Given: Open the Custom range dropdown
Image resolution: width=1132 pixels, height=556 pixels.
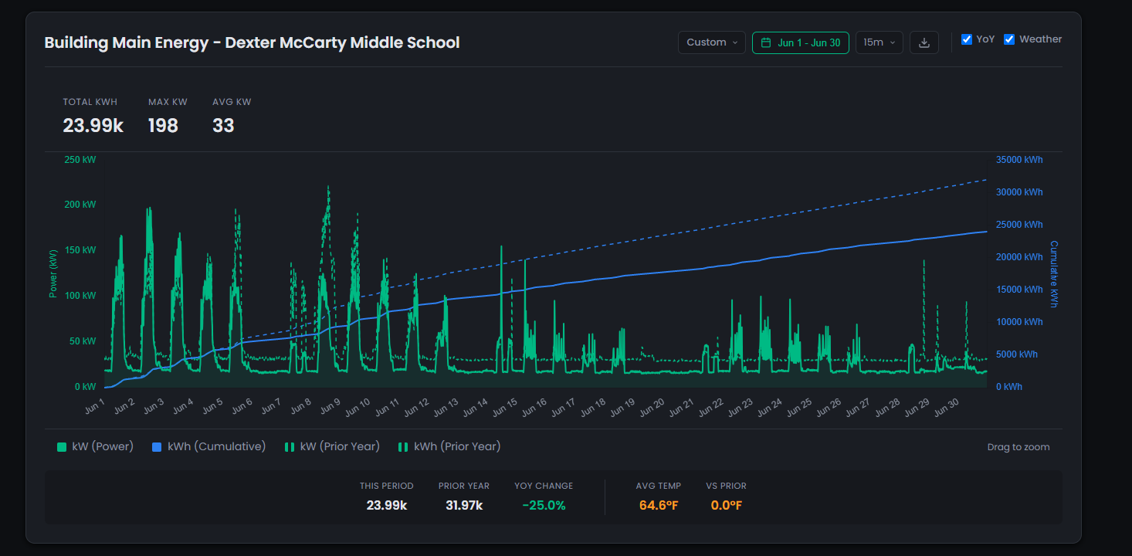Looking at the screenshot, I should 712,42.
